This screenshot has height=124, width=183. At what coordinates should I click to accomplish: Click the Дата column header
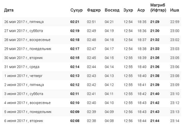coord(9,10)
